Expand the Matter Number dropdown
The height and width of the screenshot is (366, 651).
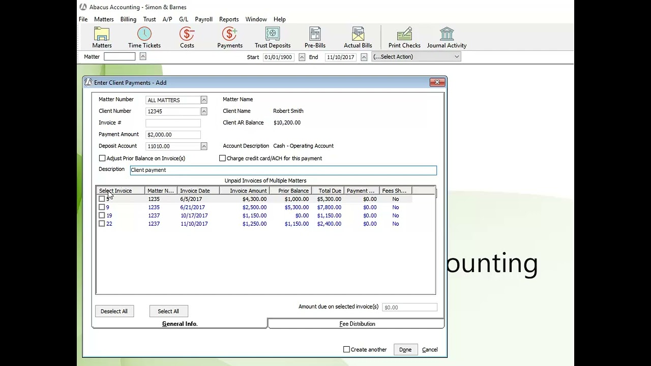203,100
